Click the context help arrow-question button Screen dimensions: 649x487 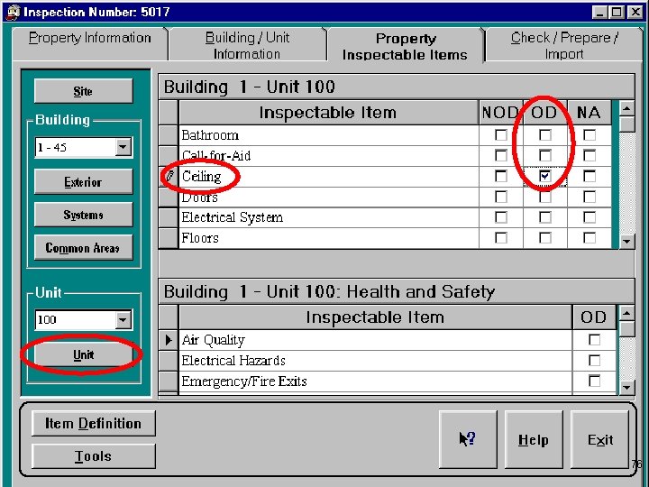pyautogui.click(x=468, y=439)
